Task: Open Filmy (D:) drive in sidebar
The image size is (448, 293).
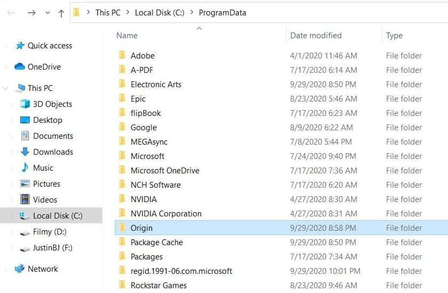Action: click(x=50, y=232)
